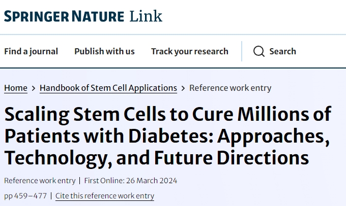
Task: Navigate to the Home breadcrumb link
Action: [x=16, y=88]
